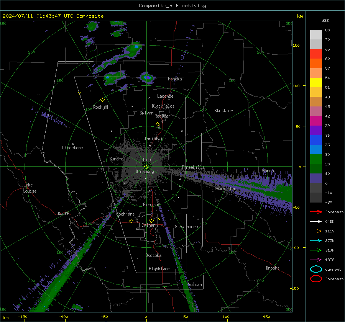
Task: Click the Stettler city label
Action: [223, 111]
